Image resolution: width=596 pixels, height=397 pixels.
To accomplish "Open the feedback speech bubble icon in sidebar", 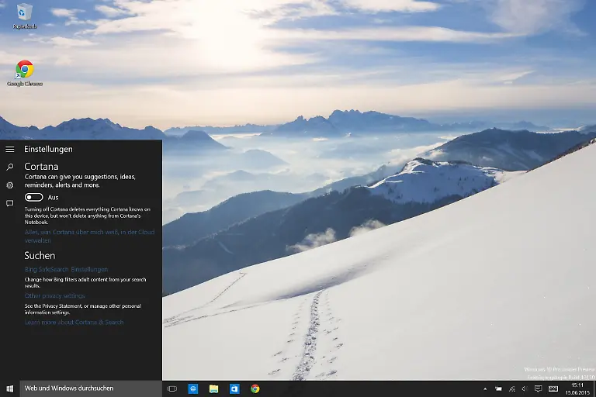I will pos(9,203).
